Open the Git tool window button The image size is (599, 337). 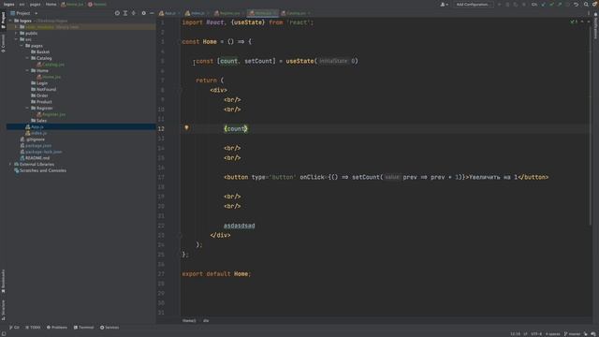click(14, 328)
